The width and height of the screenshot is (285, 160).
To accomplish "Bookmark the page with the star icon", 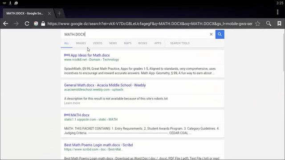I will 257,24.
